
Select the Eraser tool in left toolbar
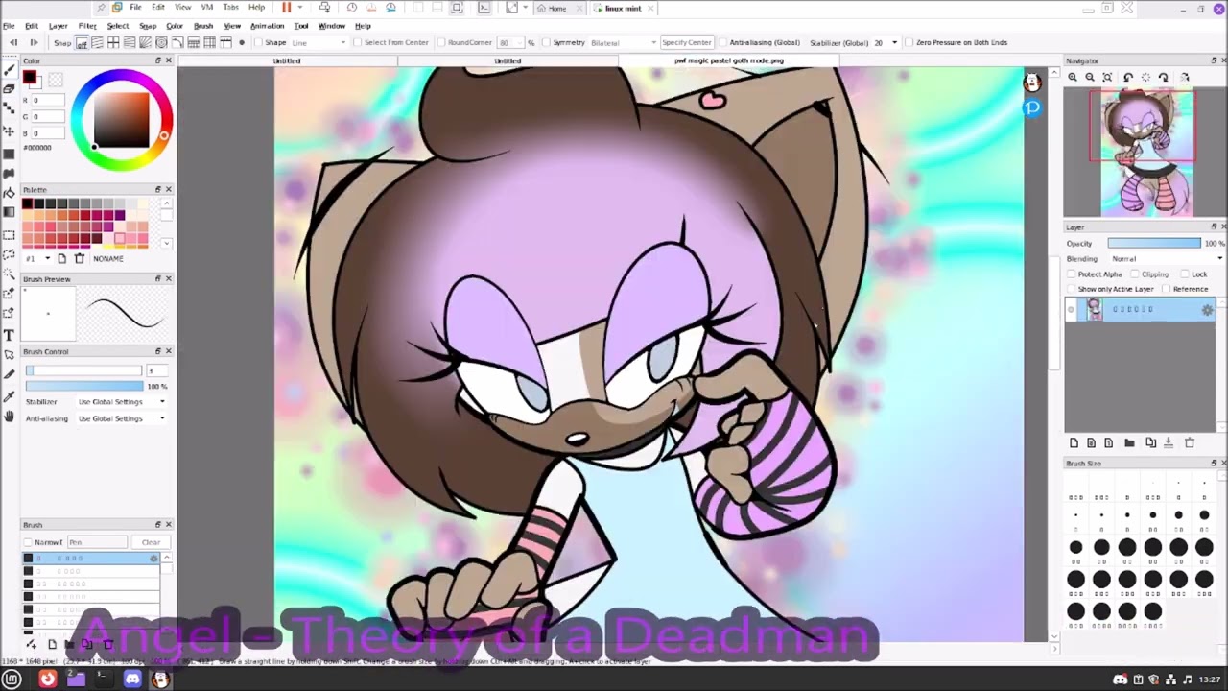(x=10, y=87)
